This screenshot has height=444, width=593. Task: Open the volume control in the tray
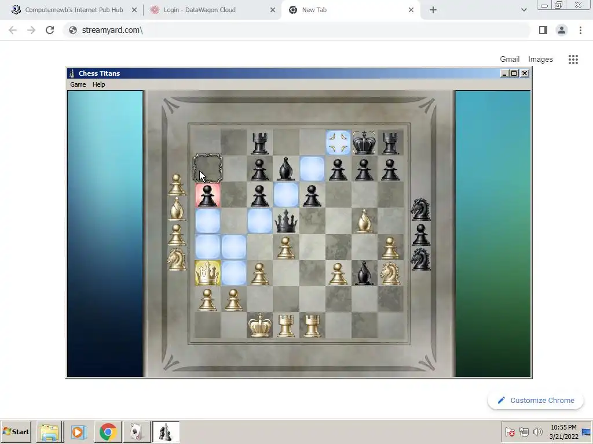pos(537,431)
